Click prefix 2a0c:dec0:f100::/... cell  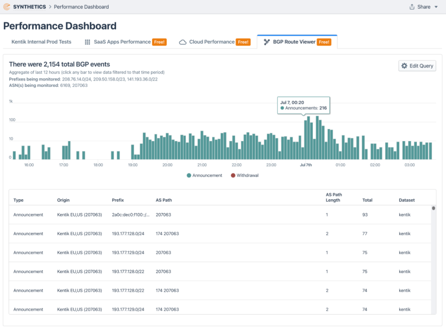coord(130,215)
